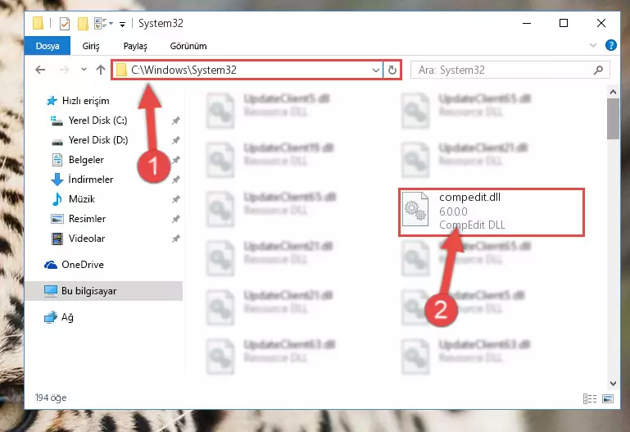Expand the address bar history dropdown

(x=376, y=70)
